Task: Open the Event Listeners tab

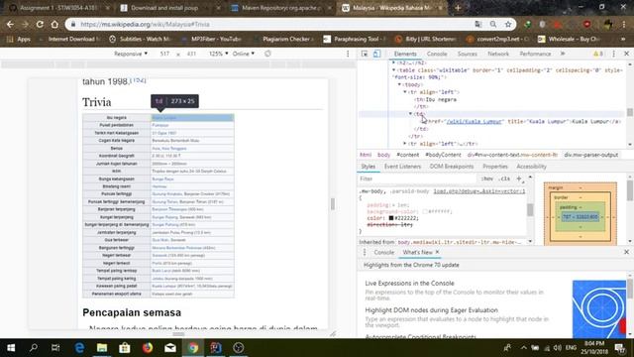Action: 402,167
